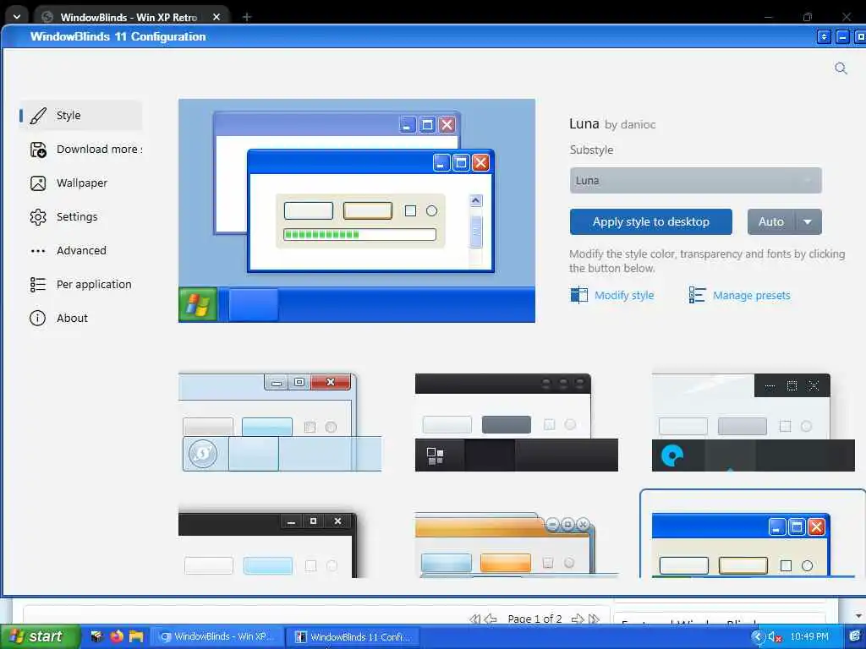The image size is (866, 649).
Task: Click the Wallpaper picture icon
Action: pos(38,183)
